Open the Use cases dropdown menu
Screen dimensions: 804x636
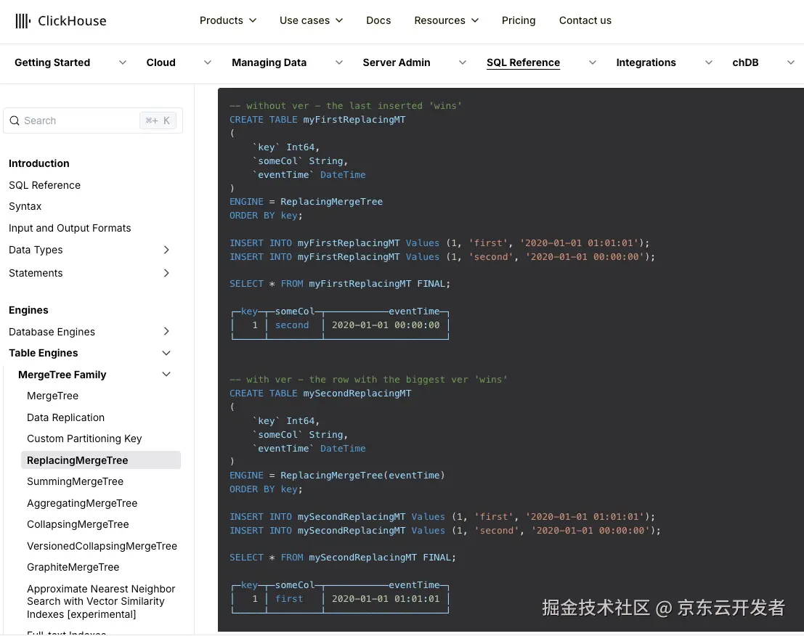point(311,20)
